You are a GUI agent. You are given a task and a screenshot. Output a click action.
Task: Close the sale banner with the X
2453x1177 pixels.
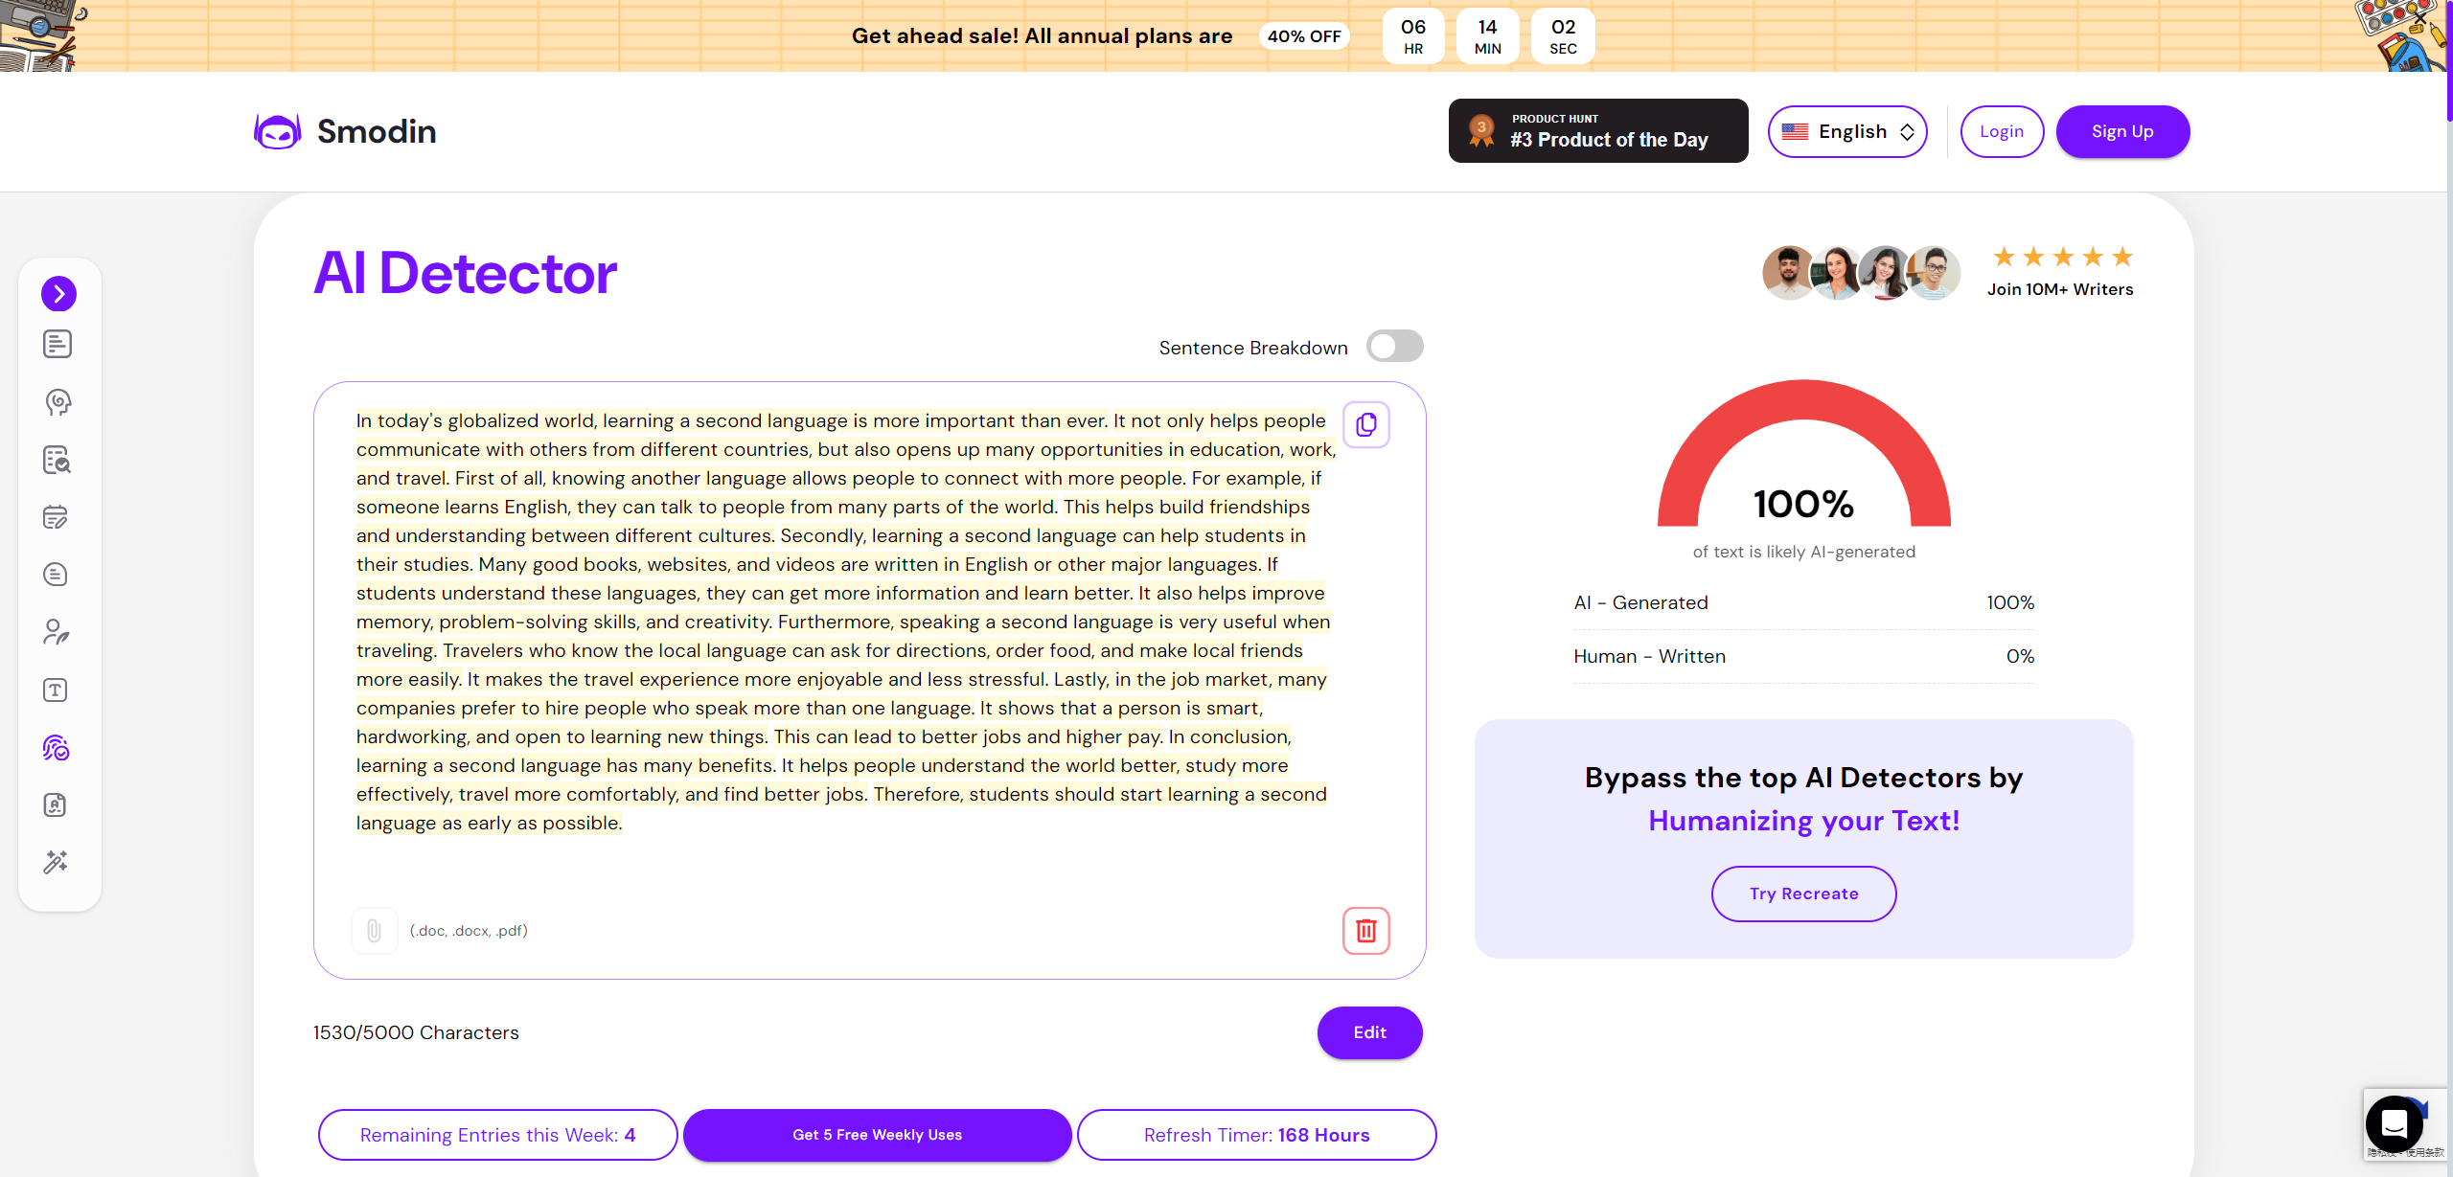pyautogui.click(x=2420, y=17)
